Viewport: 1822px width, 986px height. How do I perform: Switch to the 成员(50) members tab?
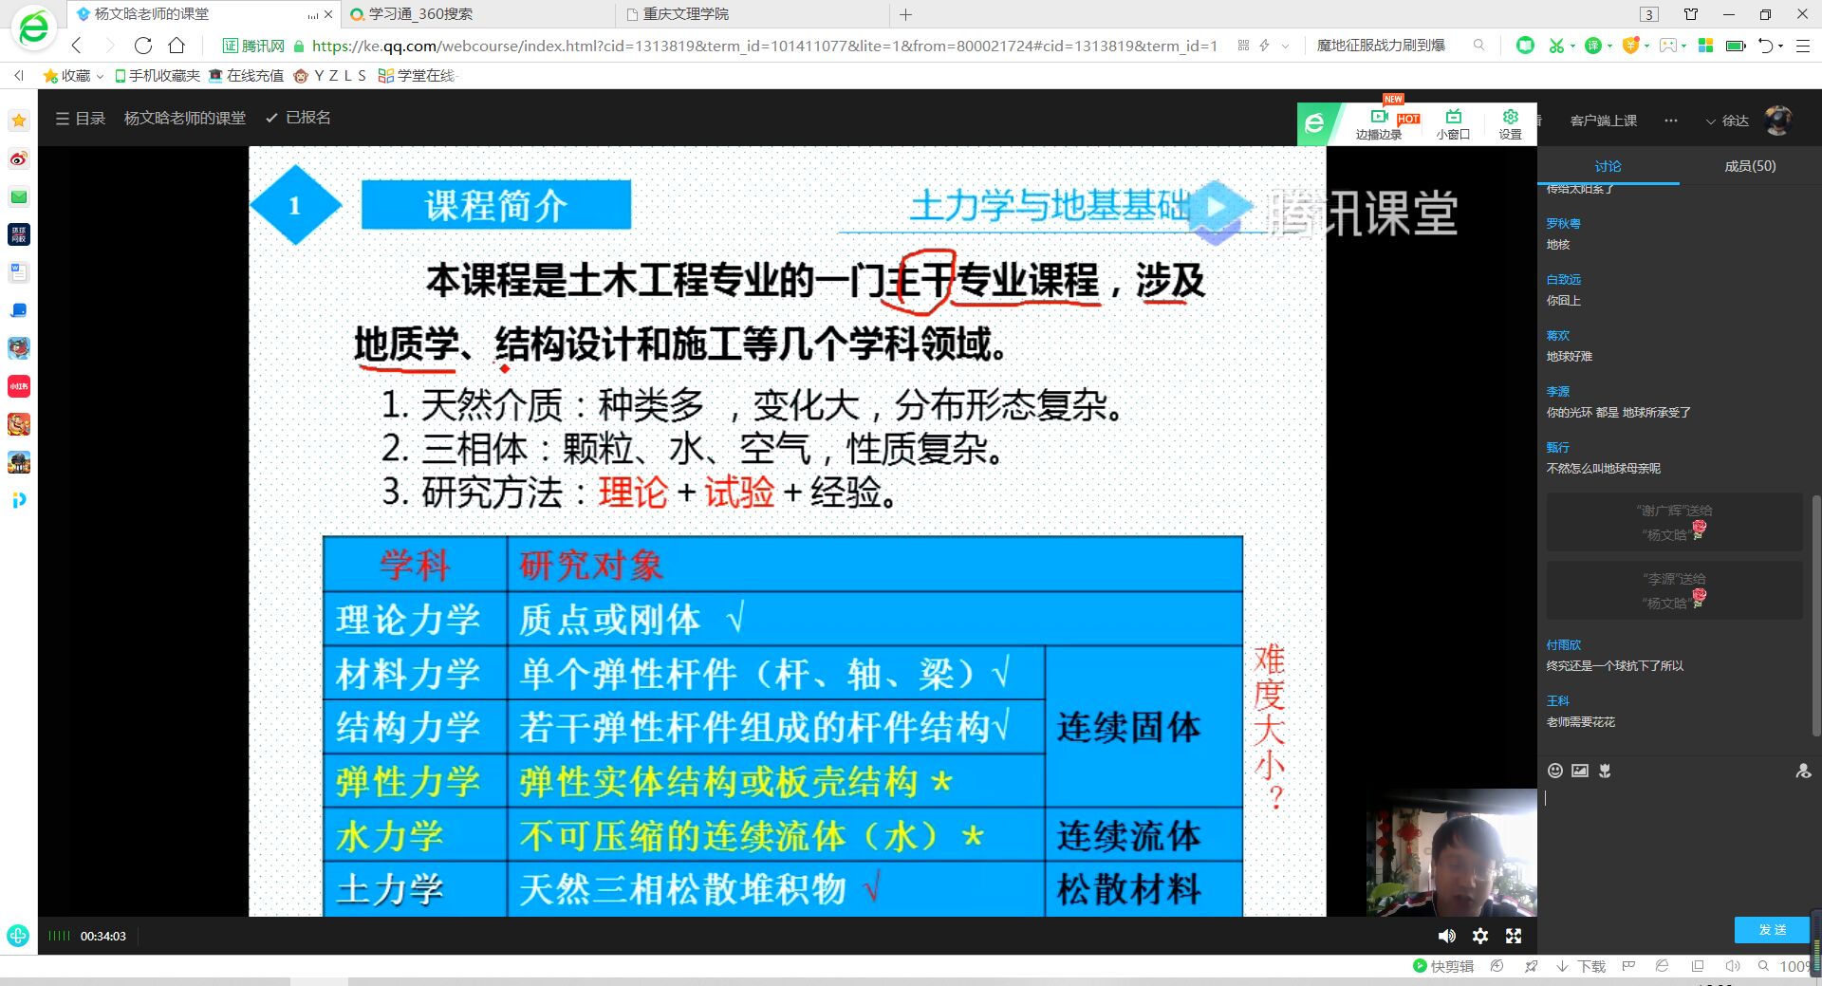point(1749,166)
